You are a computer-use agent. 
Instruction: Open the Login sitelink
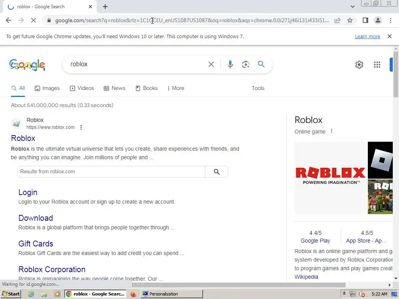(28, 192)
